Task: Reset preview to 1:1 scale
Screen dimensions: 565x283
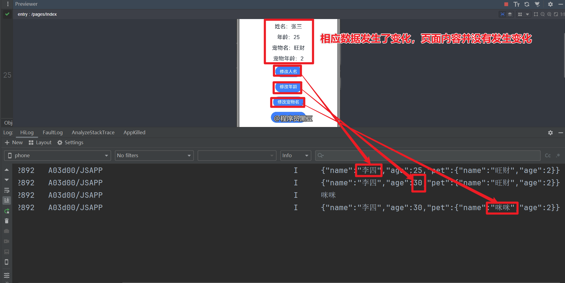Action: tap(562, 14)
